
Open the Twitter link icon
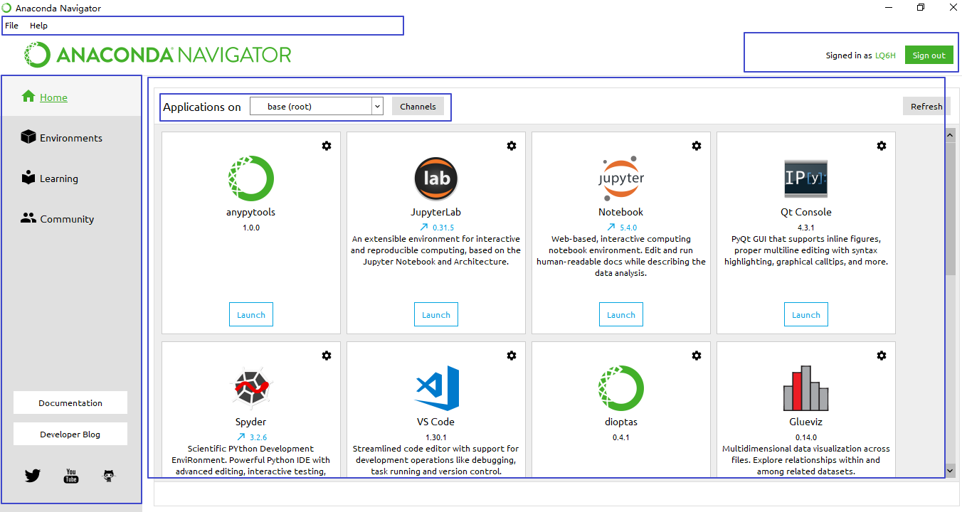(33, 476)
